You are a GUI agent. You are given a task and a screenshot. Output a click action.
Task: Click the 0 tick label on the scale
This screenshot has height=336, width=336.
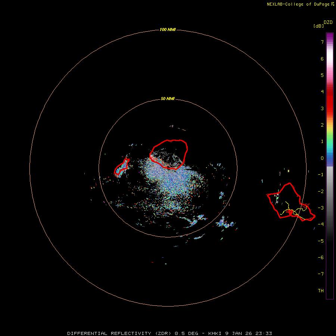click(x=322, y=158)
